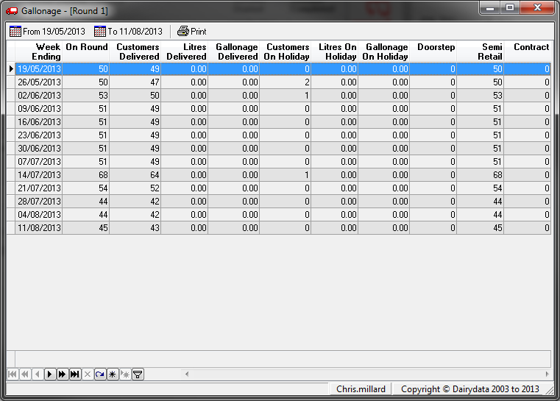560x401 pixels.
Task: Click the Gallonage Delivered column header
Action: coord(234,52)
